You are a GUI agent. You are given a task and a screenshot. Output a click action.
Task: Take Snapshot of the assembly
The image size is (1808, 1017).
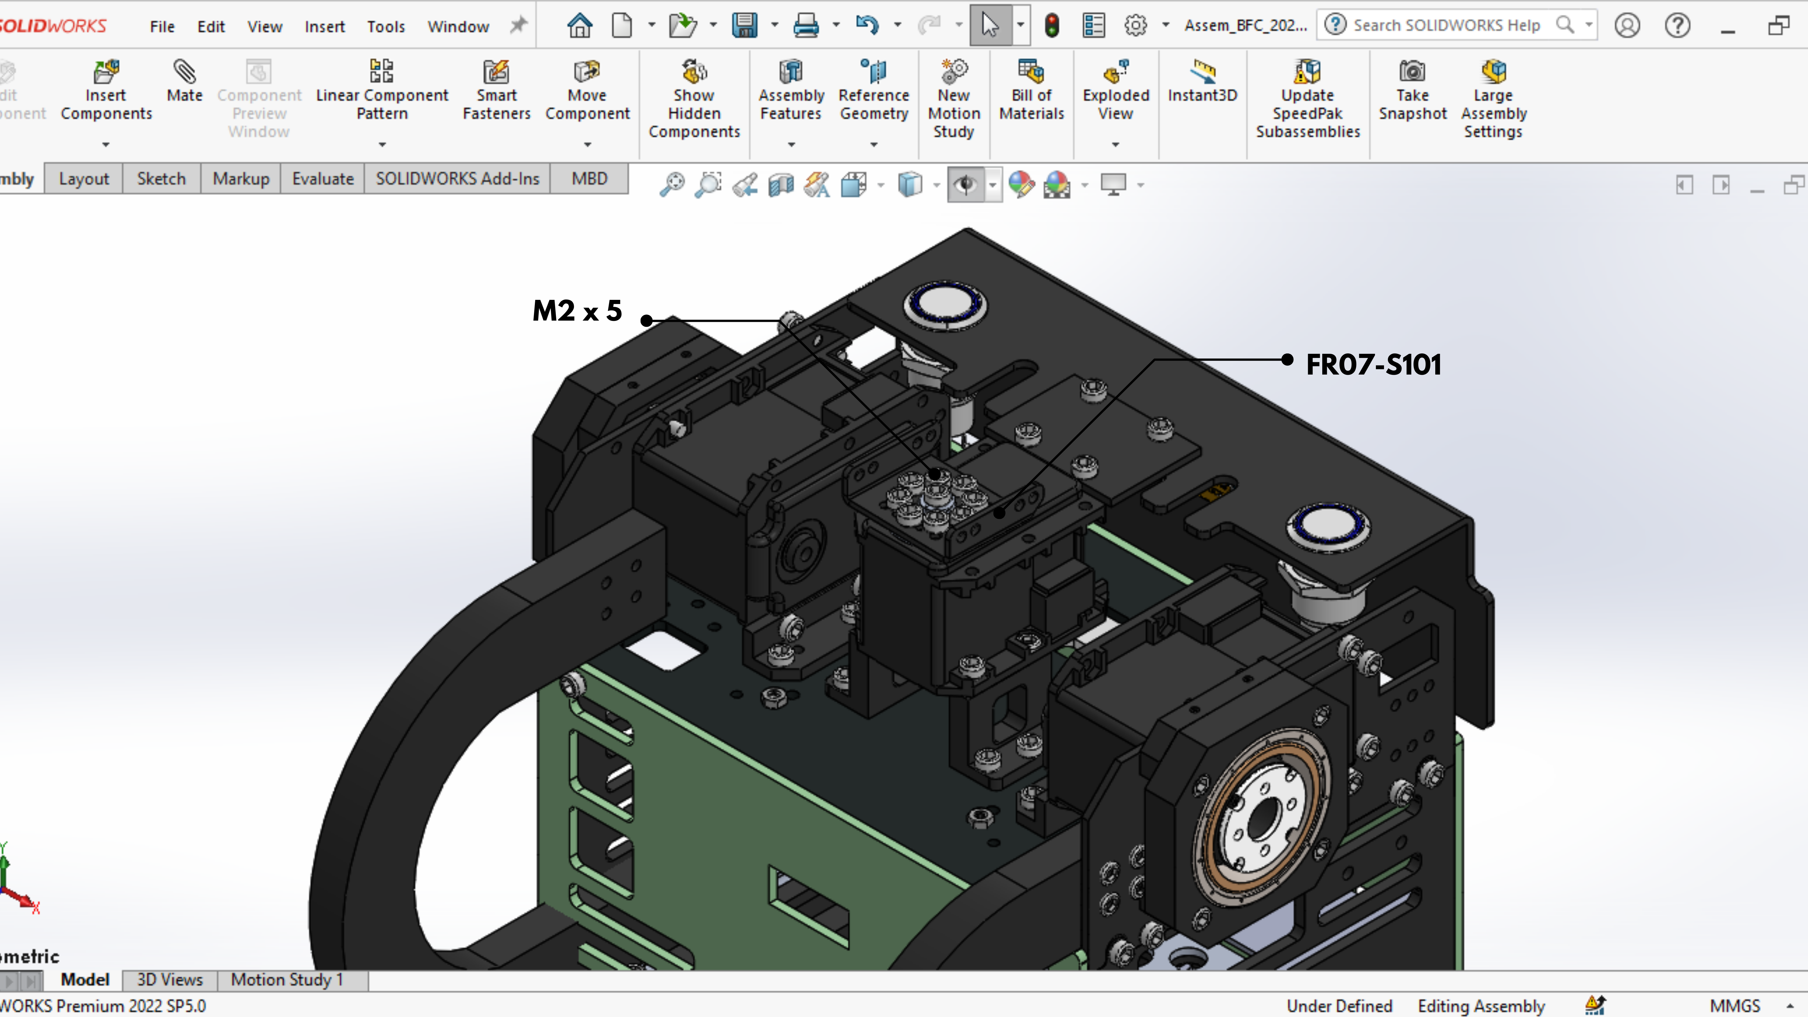click(x=1412, y=71)
